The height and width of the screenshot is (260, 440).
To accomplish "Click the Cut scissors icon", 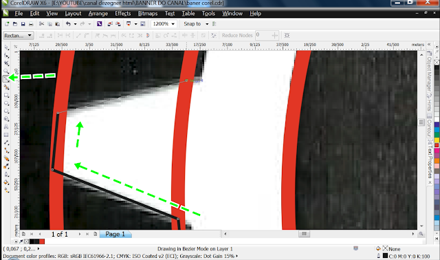I will click(41, 24).
